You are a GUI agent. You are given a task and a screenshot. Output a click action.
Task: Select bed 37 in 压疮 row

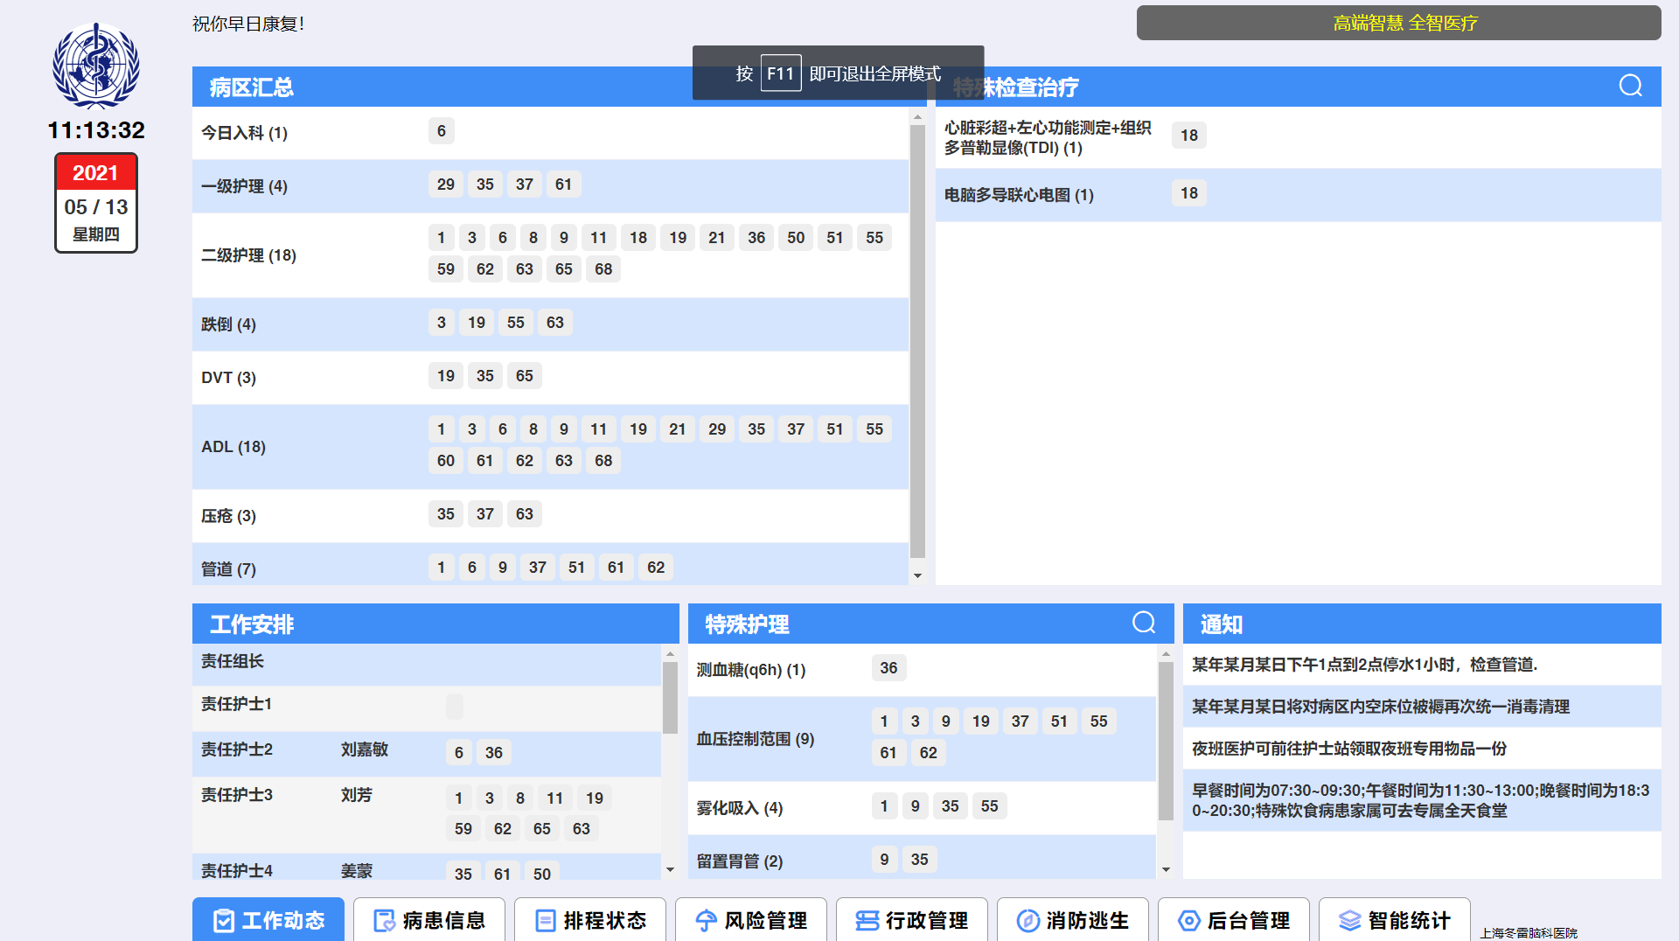tap(484, 514)
